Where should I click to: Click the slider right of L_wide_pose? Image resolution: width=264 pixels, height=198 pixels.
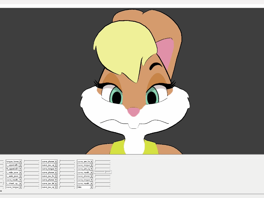click(31, 172)
